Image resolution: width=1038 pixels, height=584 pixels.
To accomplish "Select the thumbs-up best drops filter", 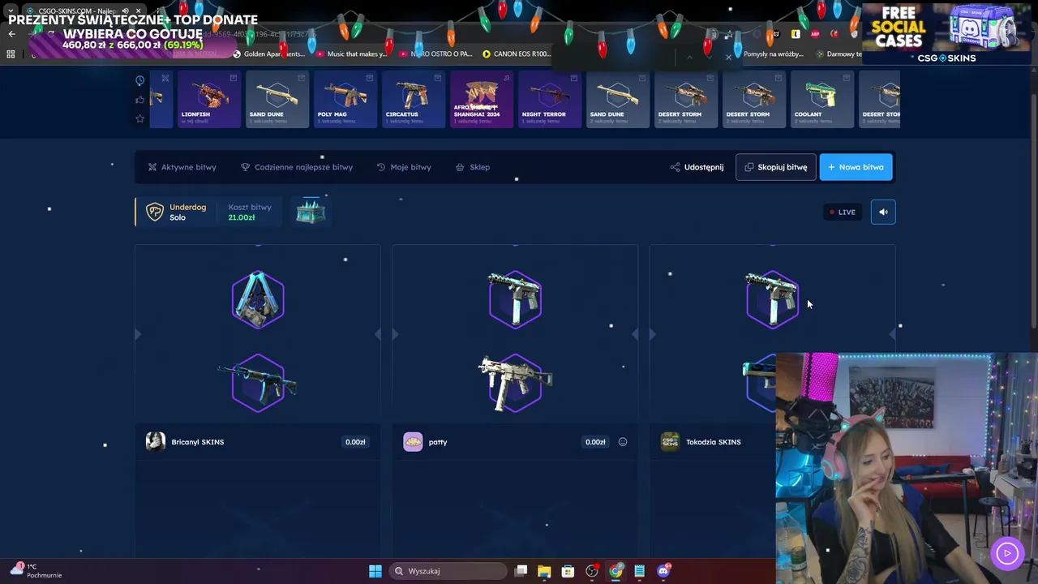I will [x=139, y=100].
